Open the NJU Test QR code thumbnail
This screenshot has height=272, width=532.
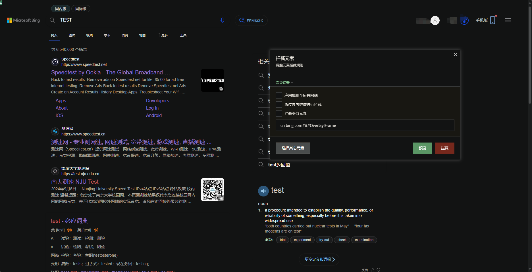pyautogui.click(x=213, y=190)
